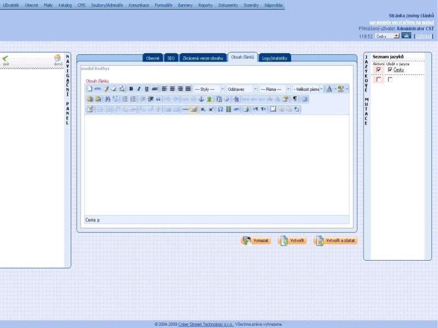The height and width of the screenshot is (328, 438).
Task: Click the blockquote icon
Action: (x=159, y=99)
